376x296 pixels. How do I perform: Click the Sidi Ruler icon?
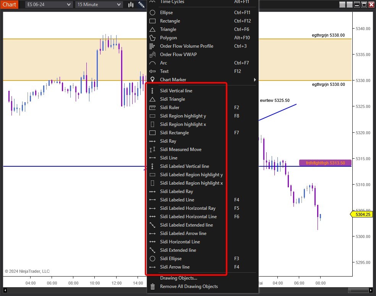click(x=152, y=108)
